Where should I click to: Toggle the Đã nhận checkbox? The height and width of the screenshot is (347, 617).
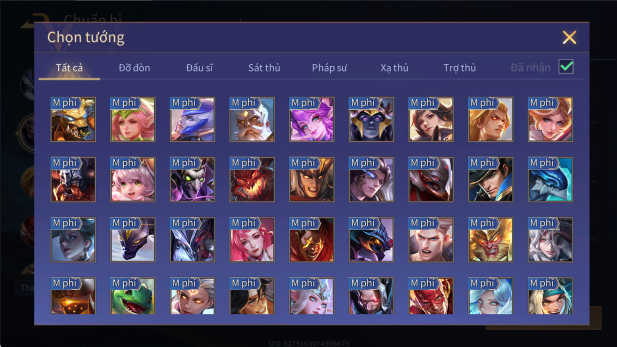point(566,67)
